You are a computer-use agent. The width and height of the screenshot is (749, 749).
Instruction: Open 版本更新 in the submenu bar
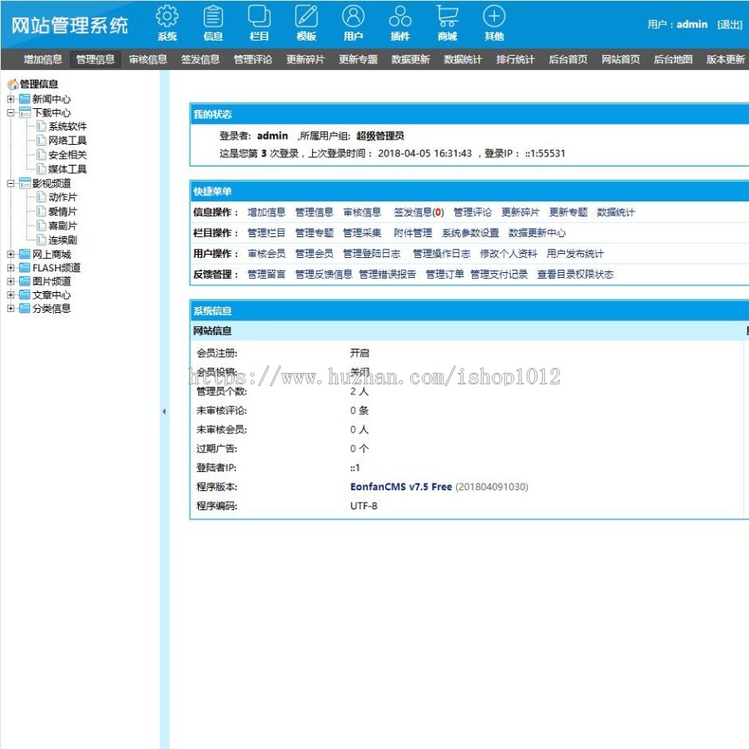(725, 59)
